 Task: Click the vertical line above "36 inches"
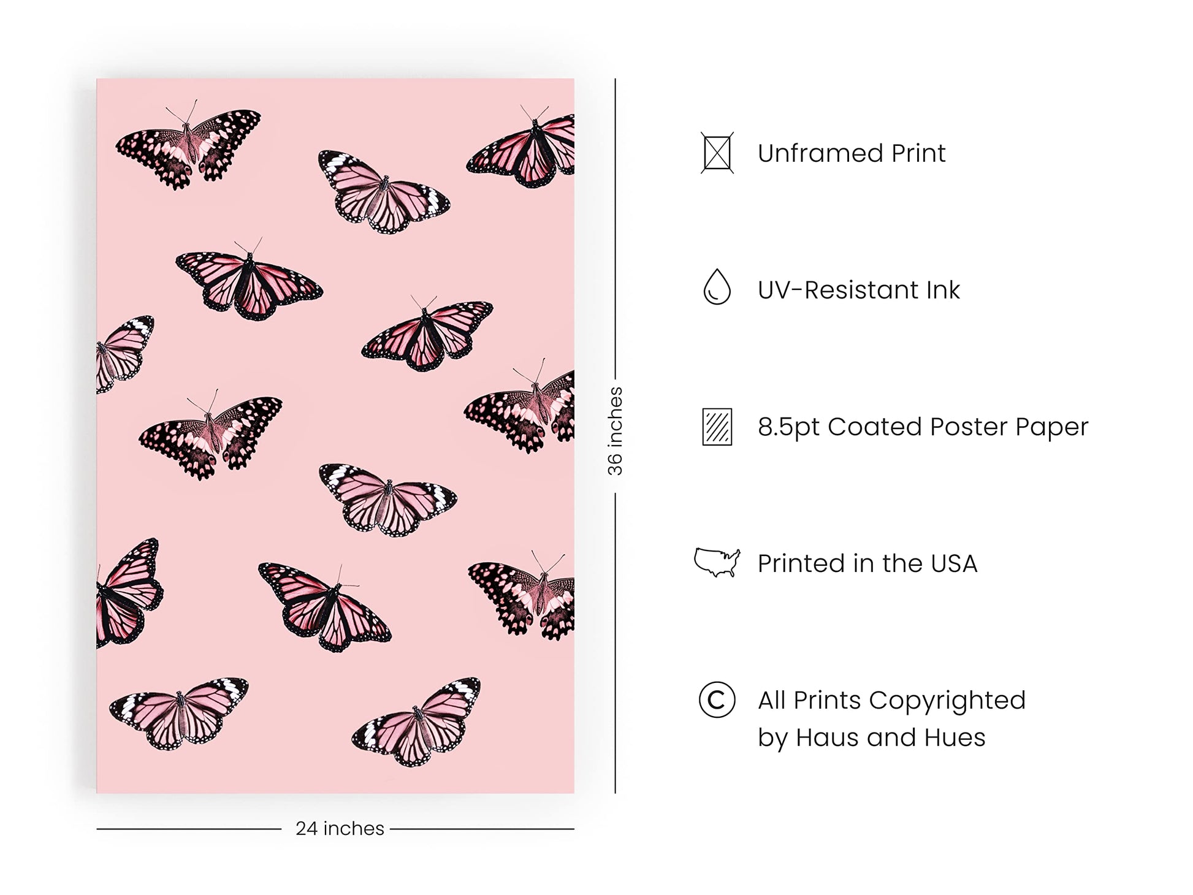(x=615, y=227)
